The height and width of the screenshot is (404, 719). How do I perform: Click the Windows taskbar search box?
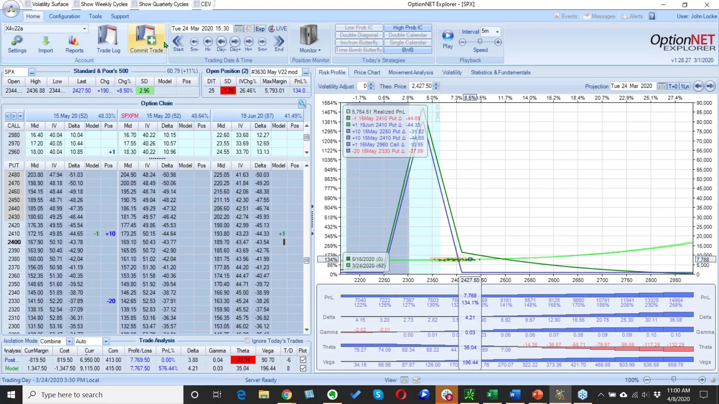103,395
